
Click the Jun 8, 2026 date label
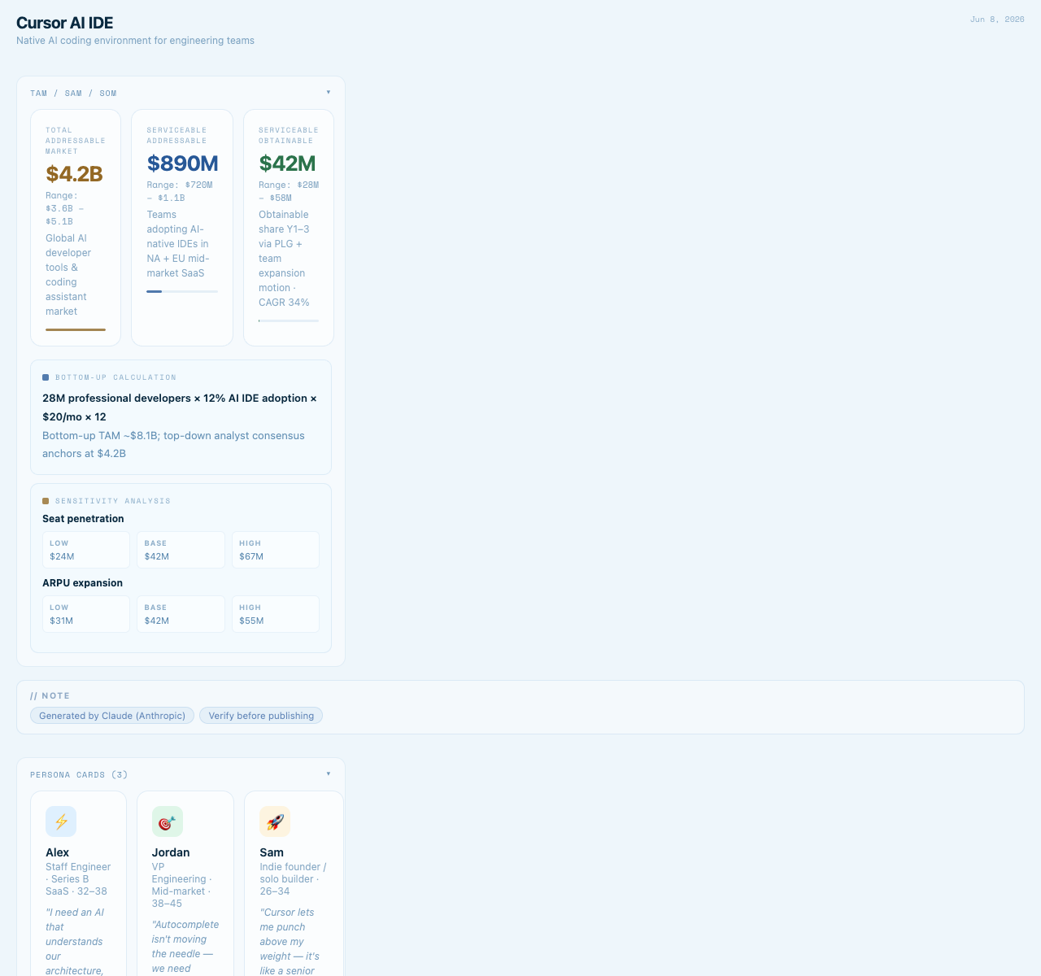tap(997, 19)
